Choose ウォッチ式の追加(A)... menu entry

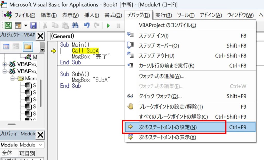[190, 76]
